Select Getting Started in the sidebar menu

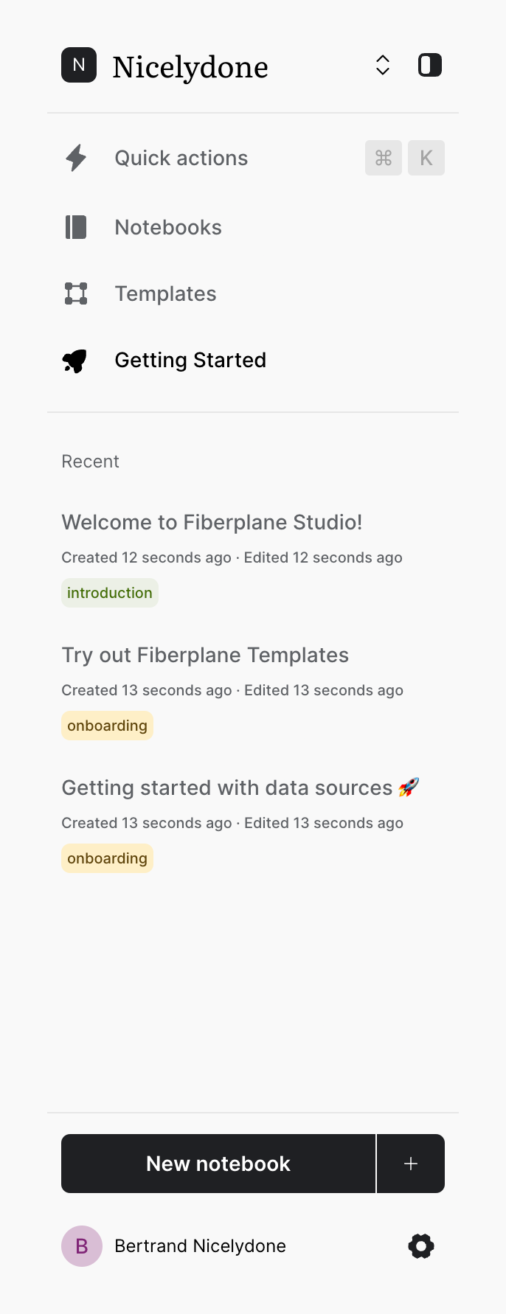(x=190, y=360)
